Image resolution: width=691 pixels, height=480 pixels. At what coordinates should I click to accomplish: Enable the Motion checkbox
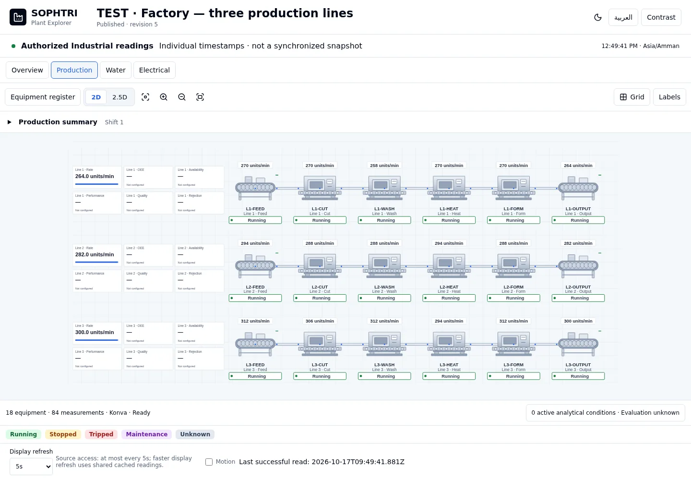click(209, 462)
